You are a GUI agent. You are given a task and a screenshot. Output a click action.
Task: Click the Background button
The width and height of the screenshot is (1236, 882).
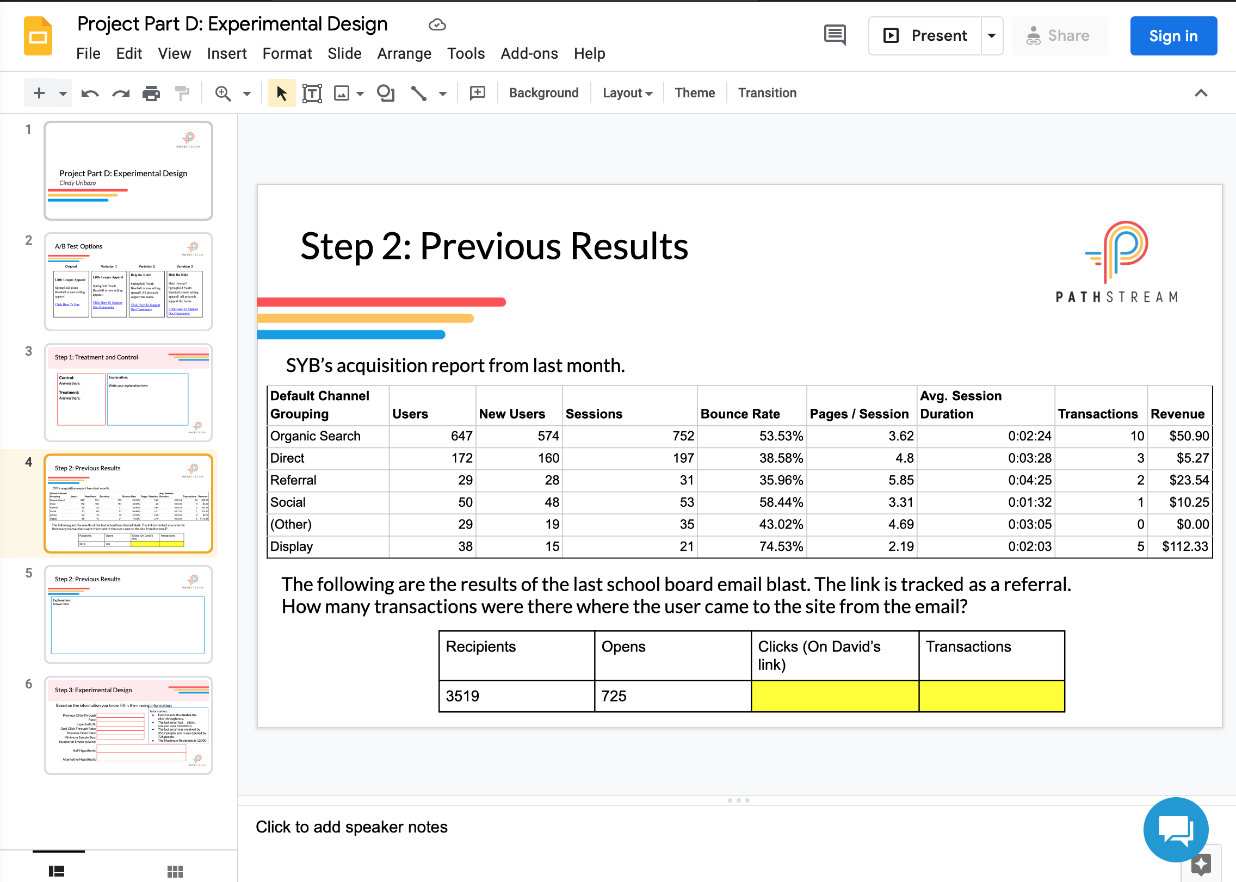544,93
